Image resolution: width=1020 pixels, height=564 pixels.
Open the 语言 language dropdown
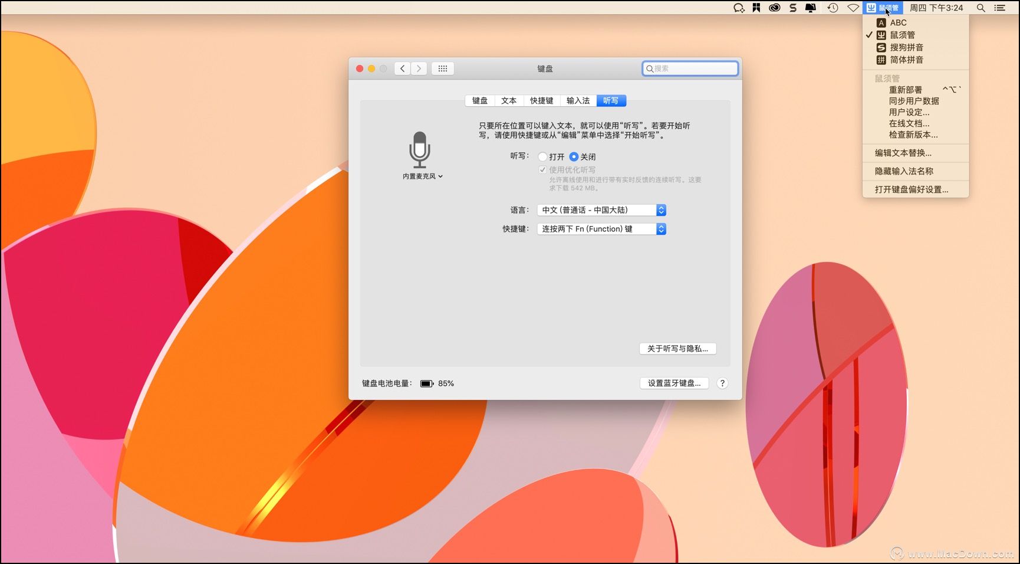point(601,210)
